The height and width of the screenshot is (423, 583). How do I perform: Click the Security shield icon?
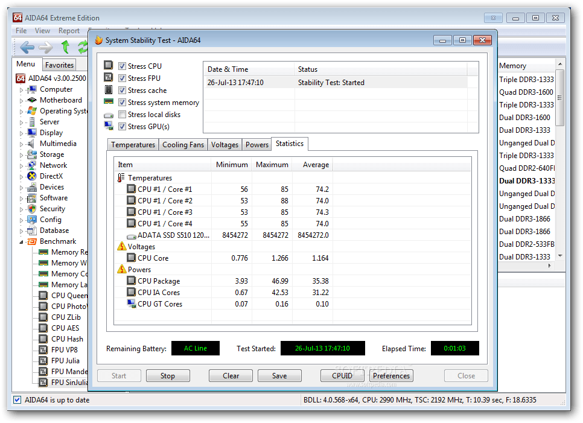(32, 209)
